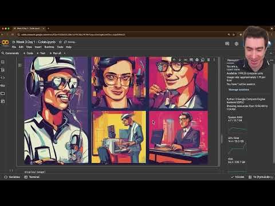
Task: Click the Run all button
Action: (x=56, y=53)
